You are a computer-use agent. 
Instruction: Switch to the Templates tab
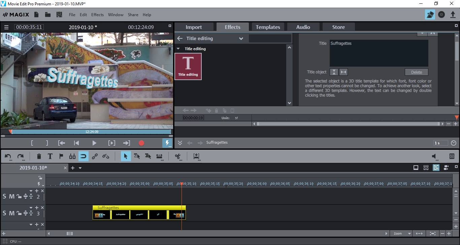point(268,27)
